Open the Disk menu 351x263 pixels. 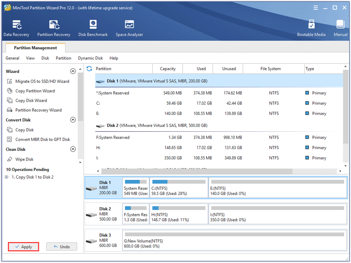coord(45,58)
